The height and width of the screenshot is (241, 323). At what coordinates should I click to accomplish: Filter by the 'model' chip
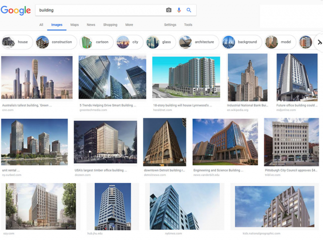click(x=280, y=42)
